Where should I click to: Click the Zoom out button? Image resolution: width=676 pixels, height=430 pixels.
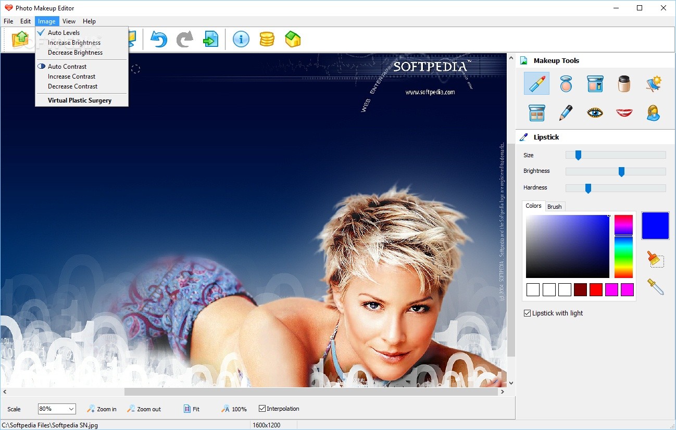tap(144, 409)
